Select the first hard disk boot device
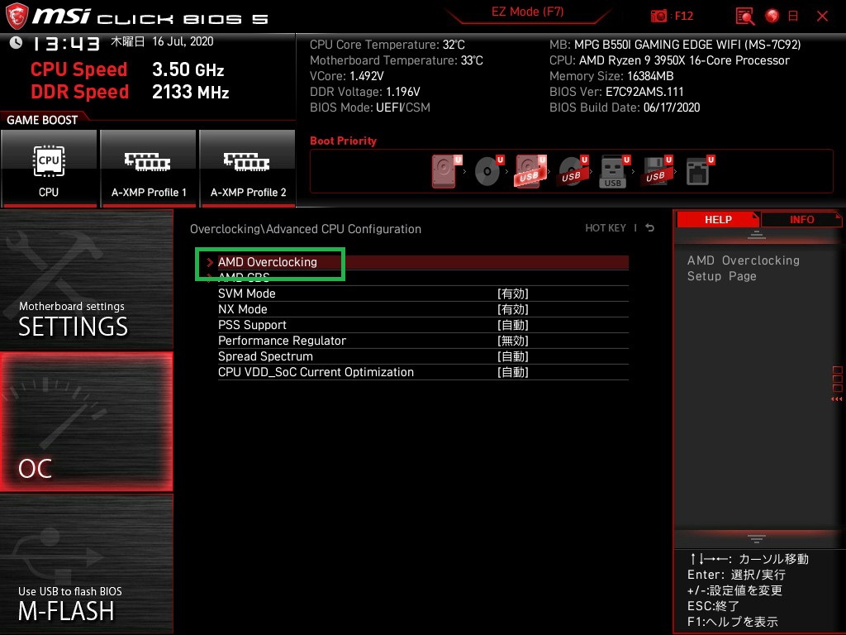This screenshot has height=635, width=846. point(445,172)
